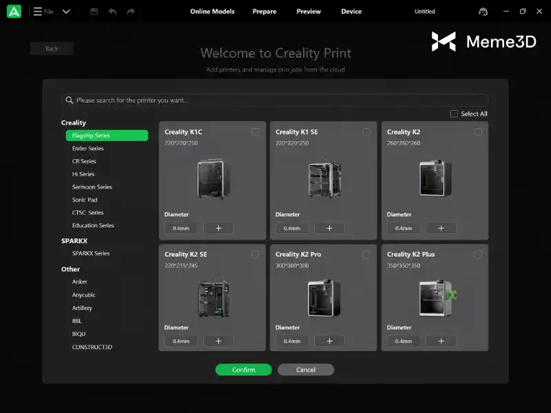This screenshot has height=413, width=551.
Task: Click the Creality K2 SE printer image
Action: point(214,297)
